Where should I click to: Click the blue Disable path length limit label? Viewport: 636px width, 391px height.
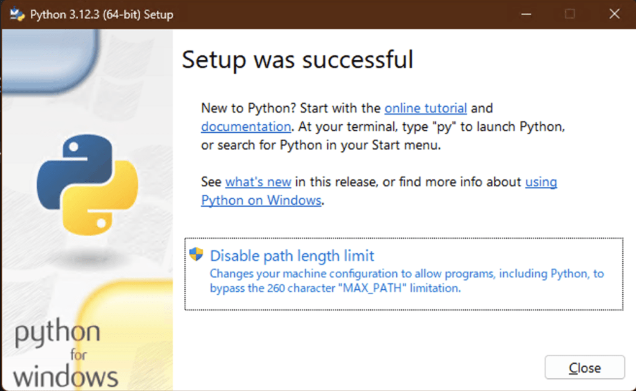coord(292,256)
